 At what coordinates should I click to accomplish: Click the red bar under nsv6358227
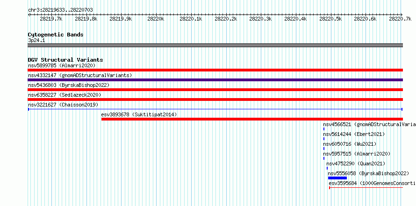point(215,99)
